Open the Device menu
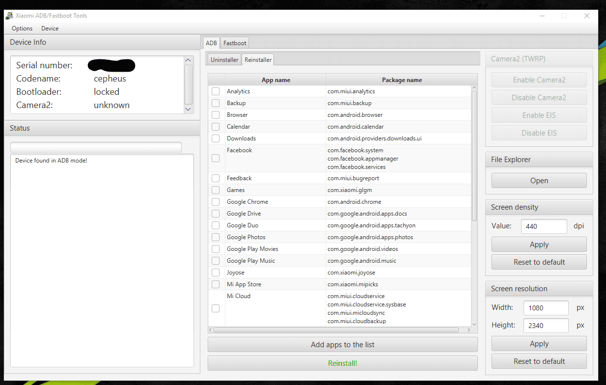 click(50, 28)
